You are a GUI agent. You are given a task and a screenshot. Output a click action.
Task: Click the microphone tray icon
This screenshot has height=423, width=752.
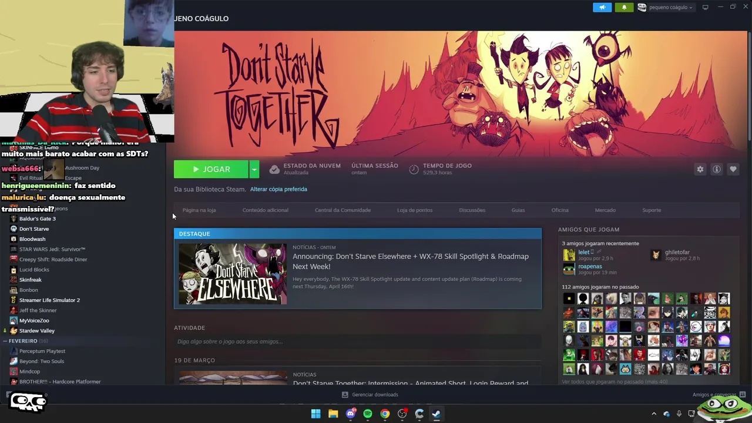(679, 414)
